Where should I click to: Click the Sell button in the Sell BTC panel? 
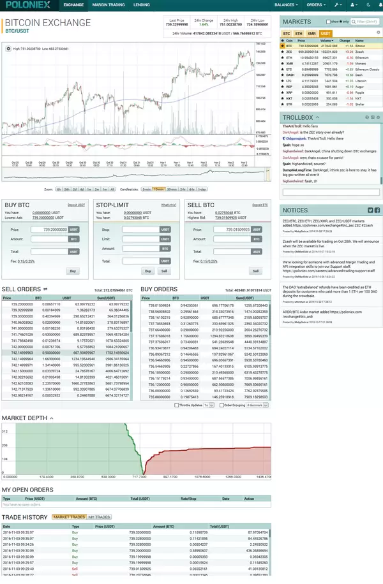[255, 271]
